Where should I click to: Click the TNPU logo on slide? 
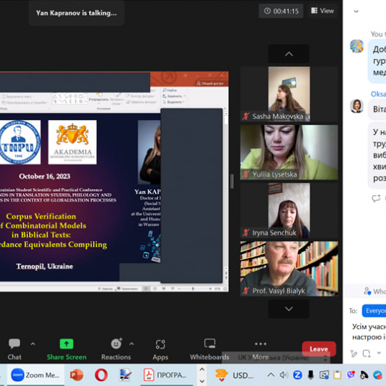click(19, 142)
